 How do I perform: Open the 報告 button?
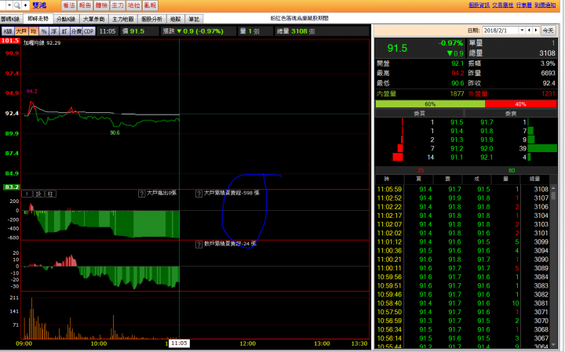tap(85, 5)
